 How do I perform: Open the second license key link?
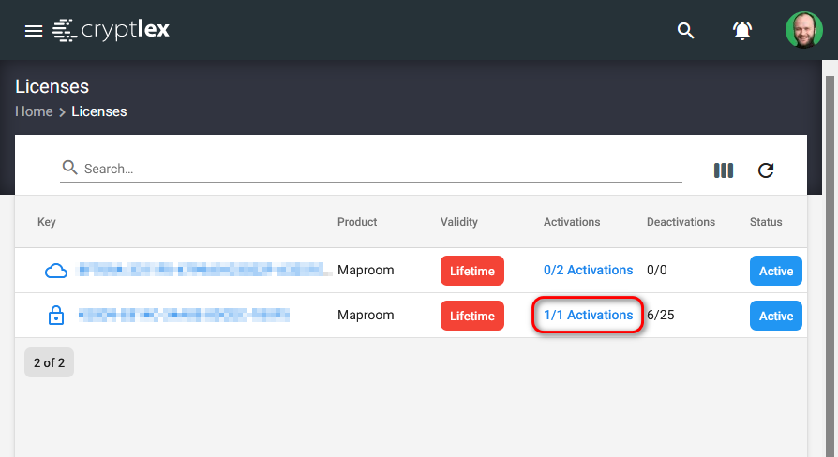click(x=184, y=315)
